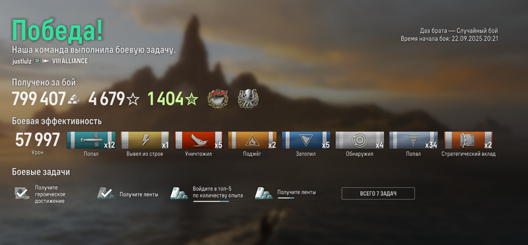Click the Войдите в топ-5 progress bar

tap(216, 202)
